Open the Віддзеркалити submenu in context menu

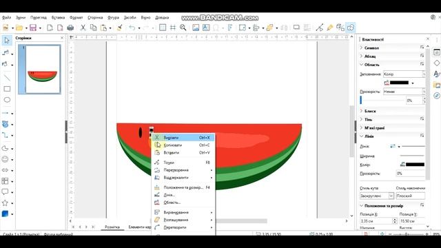point(183,178)
